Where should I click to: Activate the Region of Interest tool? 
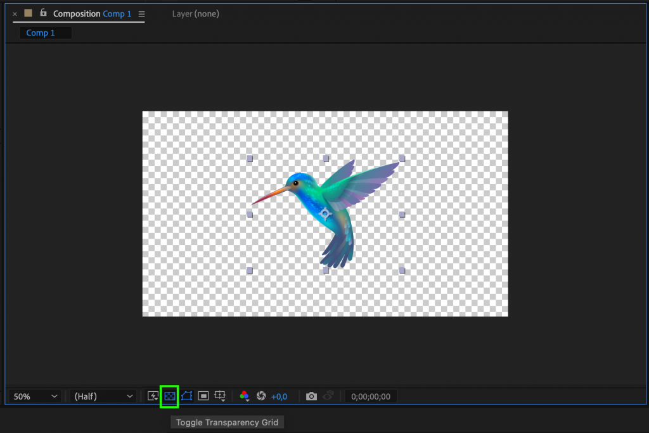[x=203, y=396]
